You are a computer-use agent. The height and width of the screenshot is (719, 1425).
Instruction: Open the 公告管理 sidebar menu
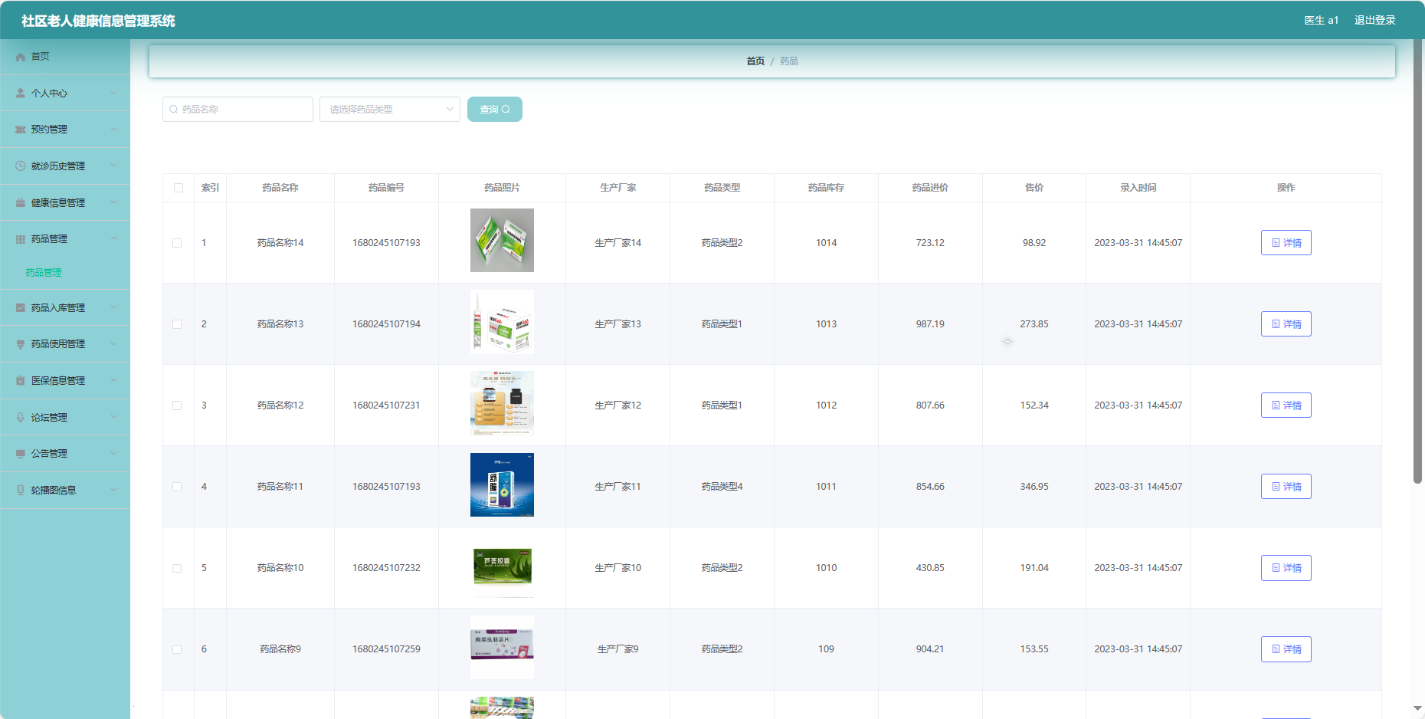point(65,454)
